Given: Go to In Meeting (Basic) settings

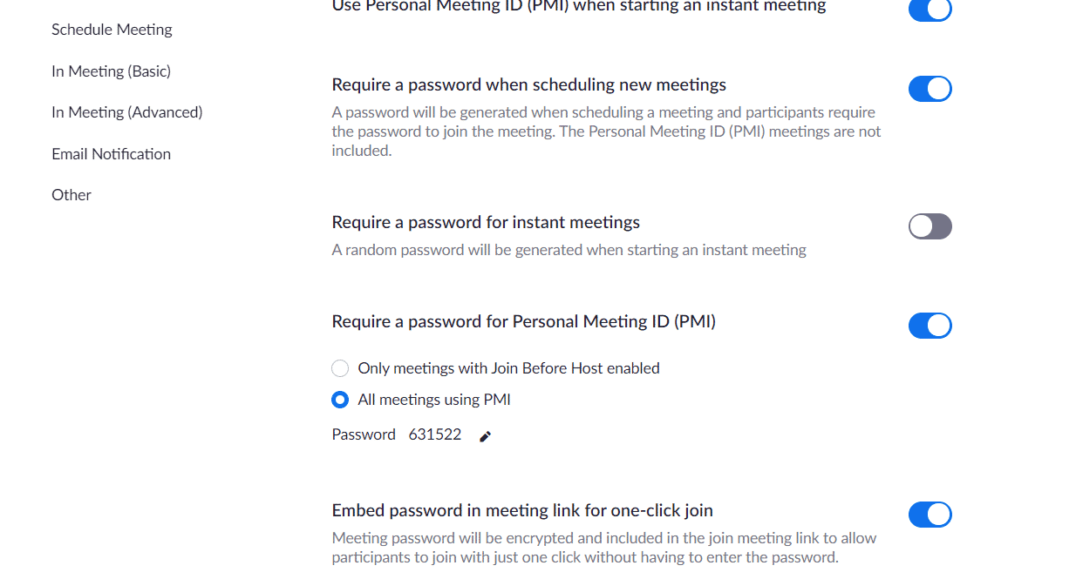Looking at the screenshot, I should point(111,71).
